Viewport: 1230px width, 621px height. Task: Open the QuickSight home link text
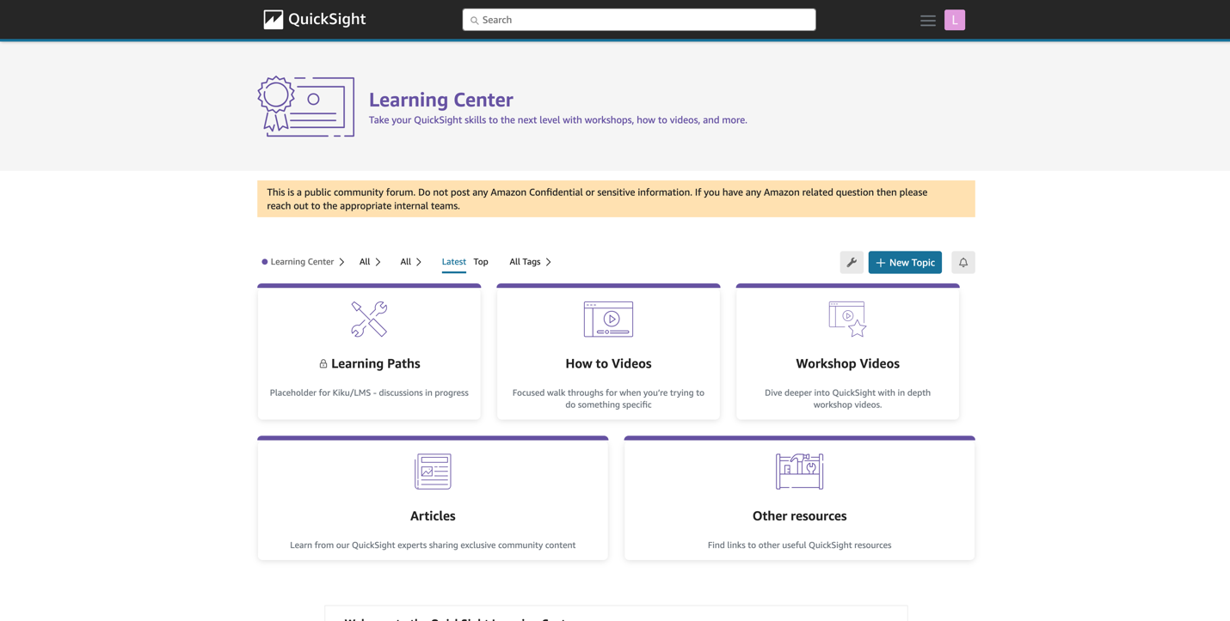(327, 20)
